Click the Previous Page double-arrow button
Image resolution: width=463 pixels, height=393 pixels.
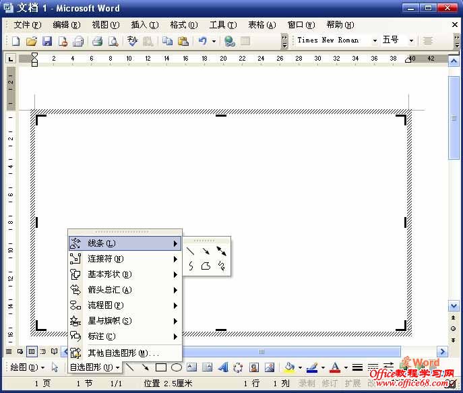(x=454, y=318)
